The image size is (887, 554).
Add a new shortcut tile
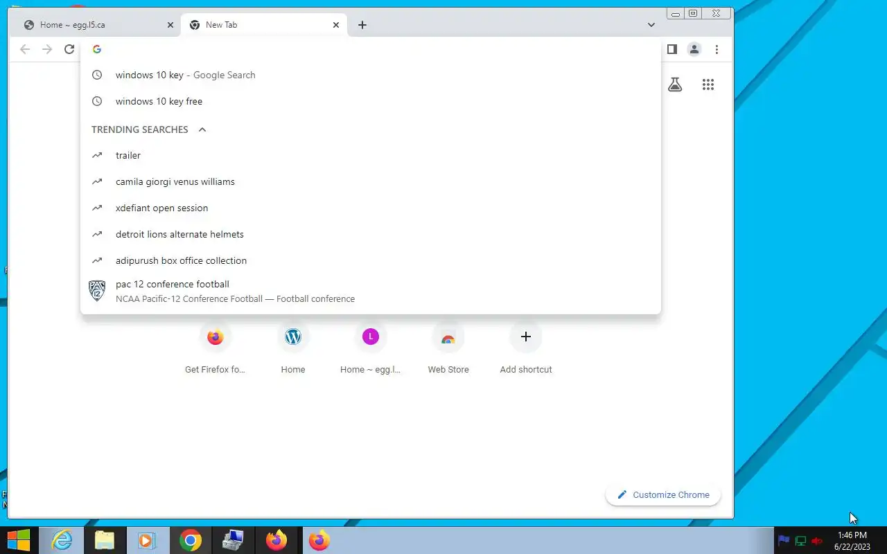(526, 348)
